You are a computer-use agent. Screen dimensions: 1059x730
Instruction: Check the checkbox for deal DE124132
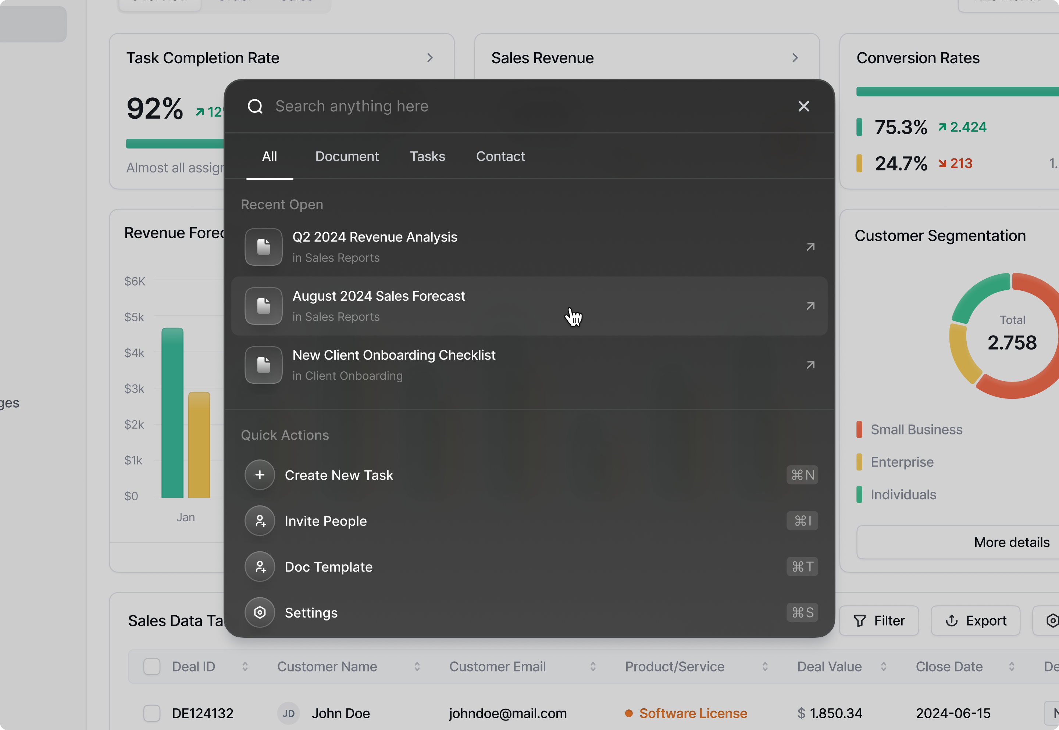151,713
